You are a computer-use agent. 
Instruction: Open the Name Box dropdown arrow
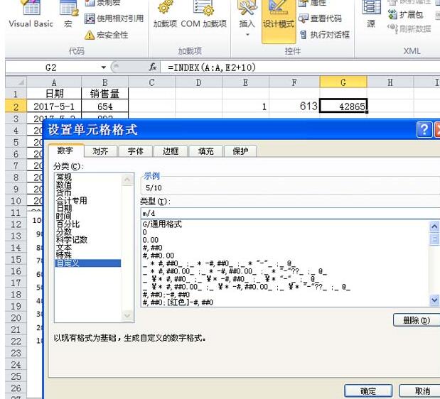[104, 67]
